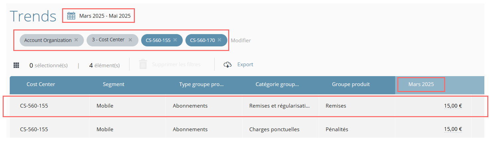Click the 15,00 € amount in Remises row
This screenshot has width=490, height=141.
click(453, 106)
